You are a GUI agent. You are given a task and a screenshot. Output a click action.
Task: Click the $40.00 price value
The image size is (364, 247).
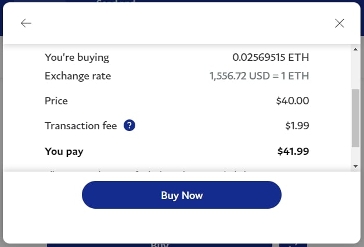click(293, 101)
